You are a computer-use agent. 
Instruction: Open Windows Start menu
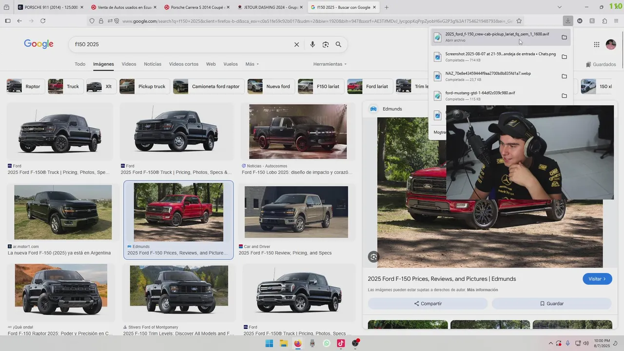tap(269, 343)
